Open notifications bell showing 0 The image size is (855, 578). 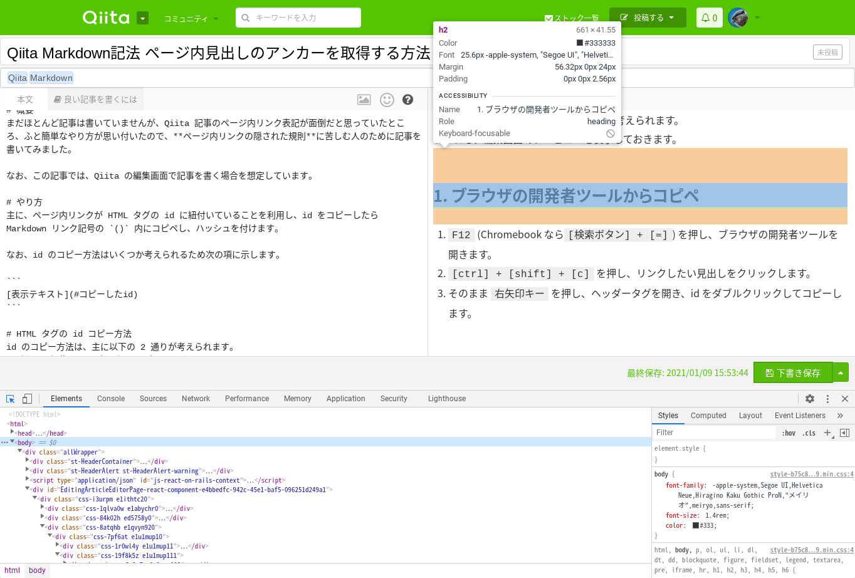[710, 18]
